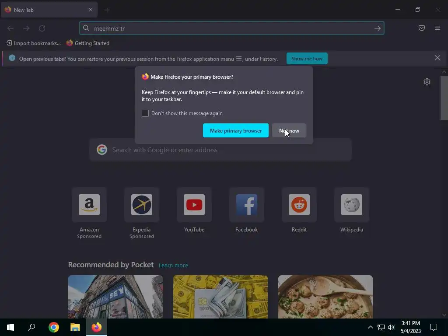Click the search magnifier in address bar
The width and height of the screenshot is (448, 336).
86,28
